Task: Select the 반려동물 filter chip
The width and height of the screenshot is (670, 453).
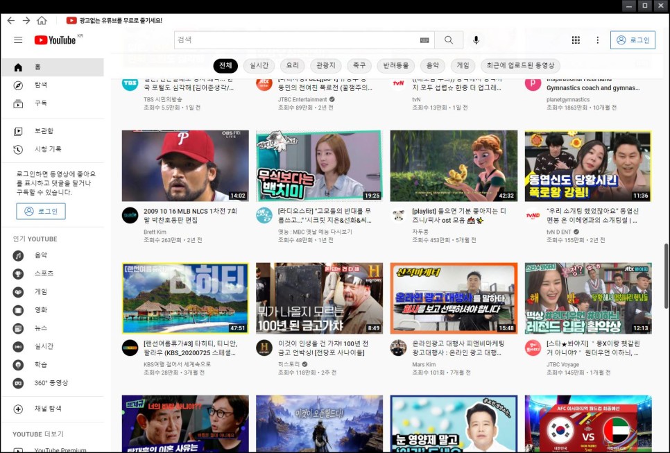Action: pyautogui.click(x=395, y=65)
